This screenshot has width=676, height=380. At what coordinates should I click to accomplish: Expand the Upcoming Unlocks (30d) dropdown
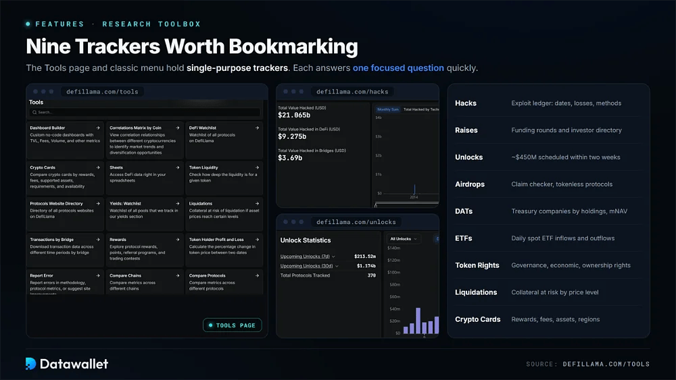(309, 266)
